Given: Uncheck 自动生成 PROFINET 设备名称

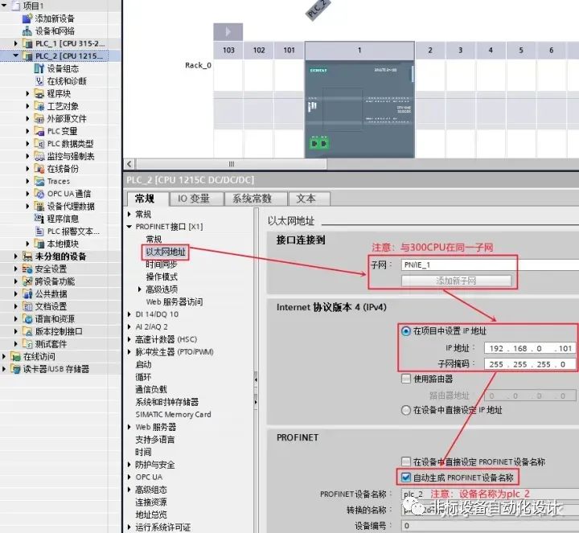Looking at the screenshot, I should pos(406,478).
